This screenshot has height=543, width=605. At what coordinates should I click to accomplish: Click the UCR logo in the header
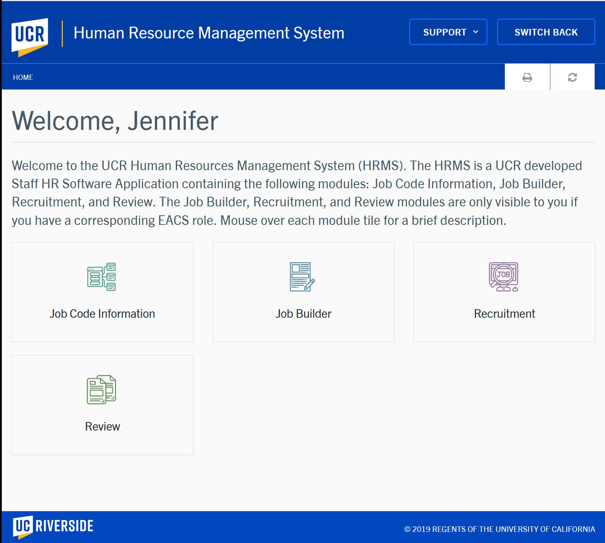tap(30, 36)
